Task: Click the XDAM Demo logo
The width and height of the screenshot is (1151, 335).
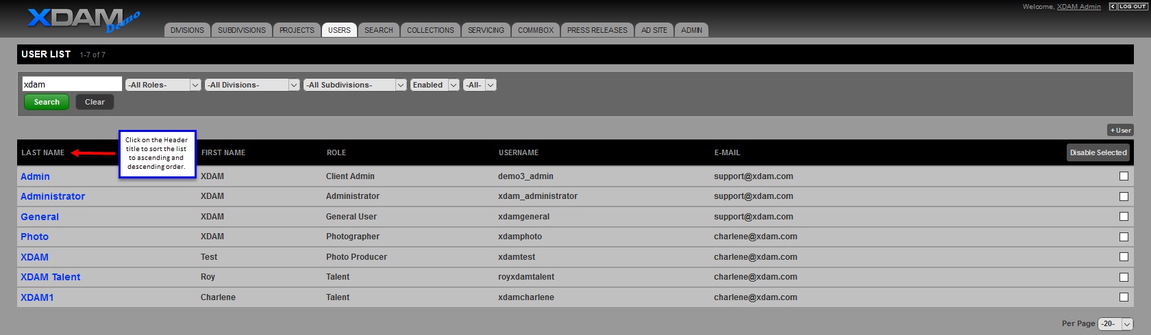Action: click(82, 19)
